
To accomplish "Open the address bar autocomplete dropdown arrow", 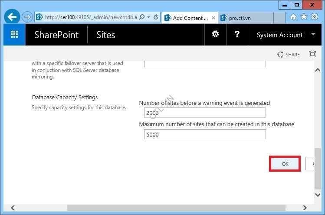I will click(148, 17).
